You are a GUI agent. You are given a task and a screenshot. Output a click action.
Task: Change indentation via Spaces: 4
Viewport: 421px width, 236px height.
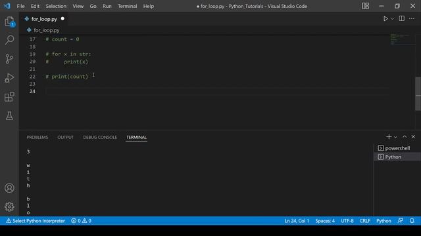click(325, 221)
